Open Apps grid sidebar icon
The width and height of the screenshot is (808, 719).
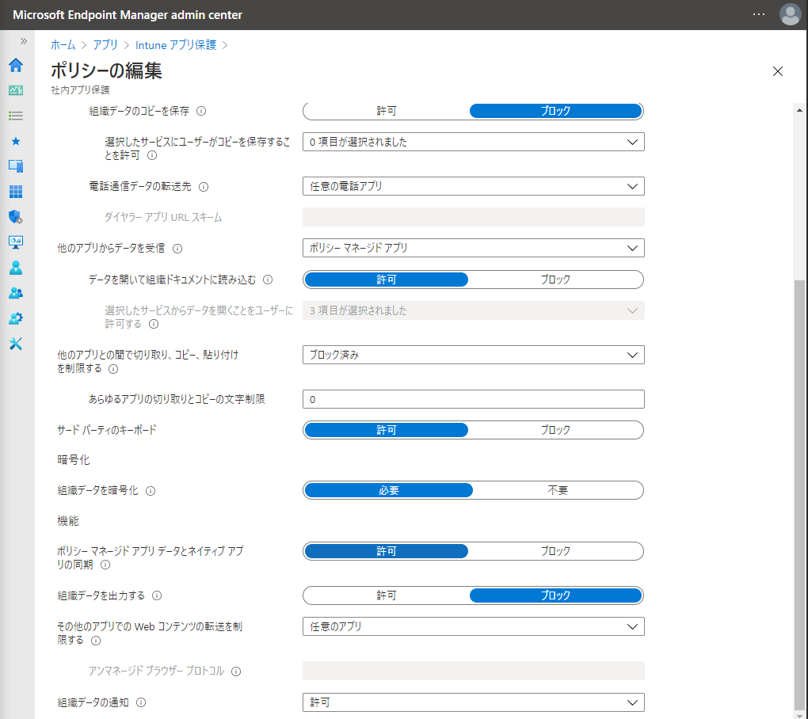click(x=16, y=192)
